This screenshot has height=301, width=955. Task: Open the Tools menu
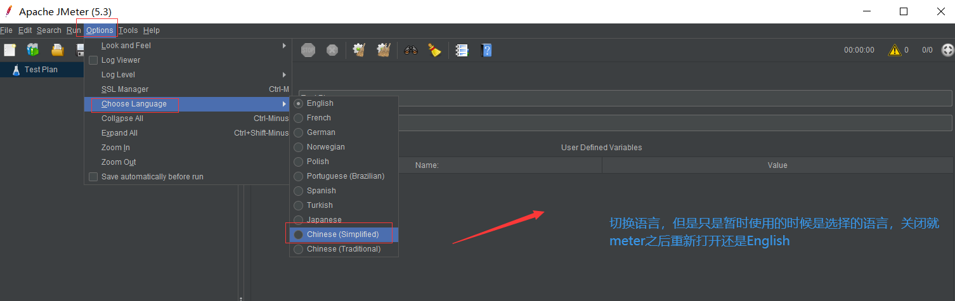pyautogui.click(x=128, y=30)
